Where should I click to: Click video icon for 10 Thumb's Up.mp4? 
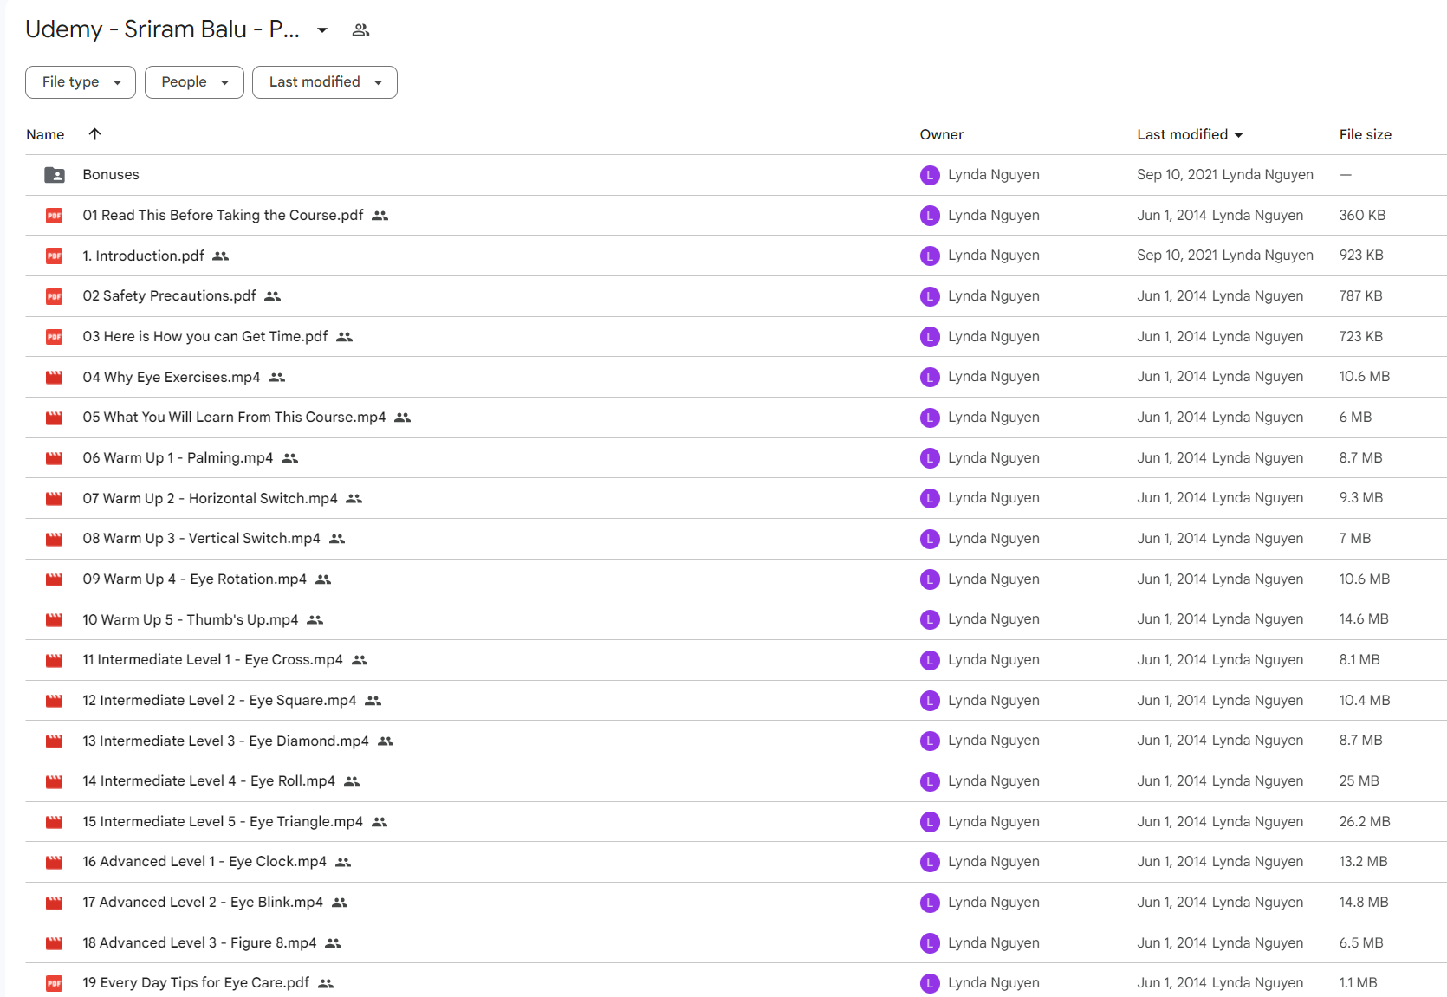[x=55, y=619]
